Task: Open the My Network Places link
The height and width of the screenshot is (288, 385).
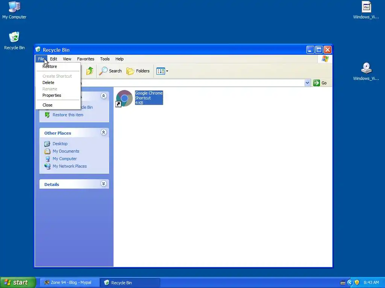Action: tap(70, 166)
